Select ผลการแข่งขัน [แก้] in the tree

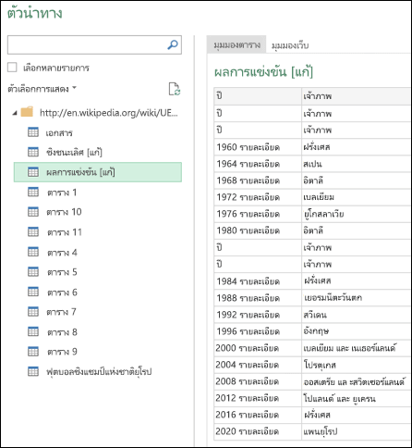tap(98, 172)
